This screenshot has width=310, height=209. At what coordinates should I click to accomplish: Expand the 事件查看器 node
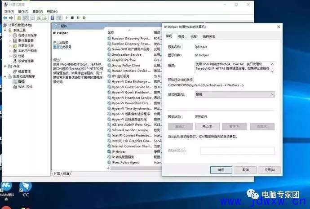tap(10, 40)
